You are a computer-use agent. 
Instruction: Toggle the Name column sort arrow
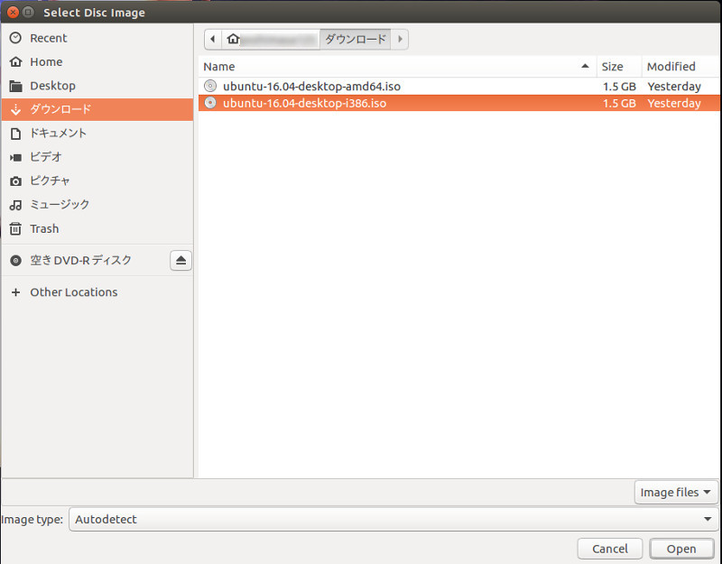click(x=585, y=66)
